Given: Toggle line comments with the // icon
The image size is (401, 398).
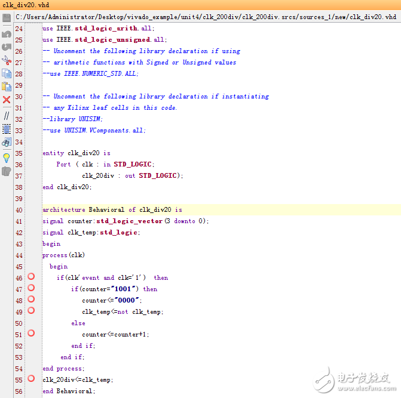Looking at the screenshot, I should 7,115.
